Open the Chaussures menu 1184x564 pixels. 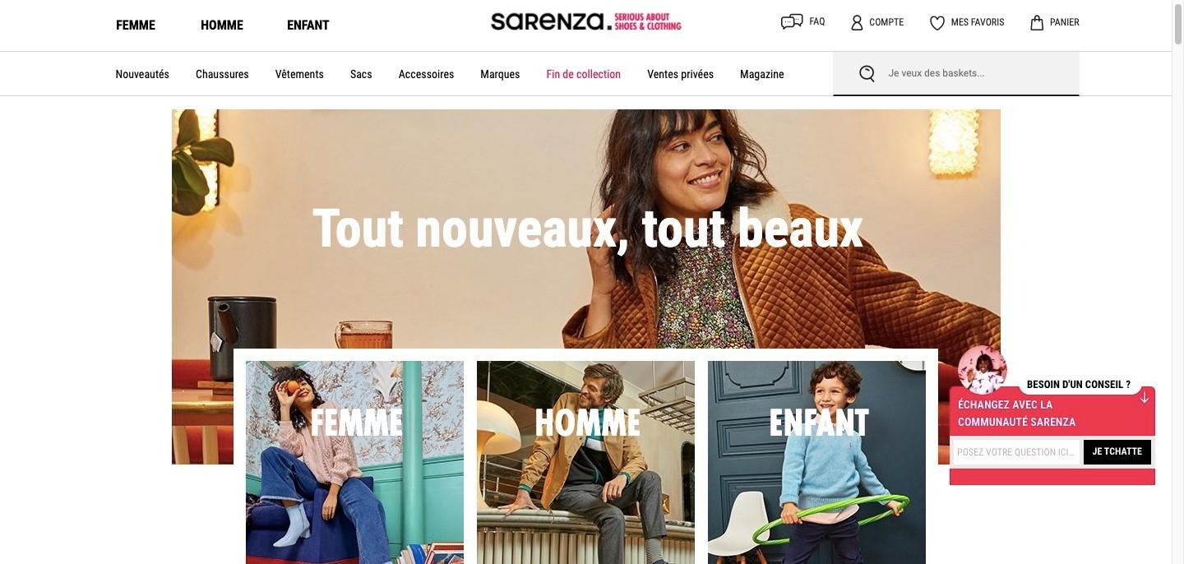click(222, 74)
